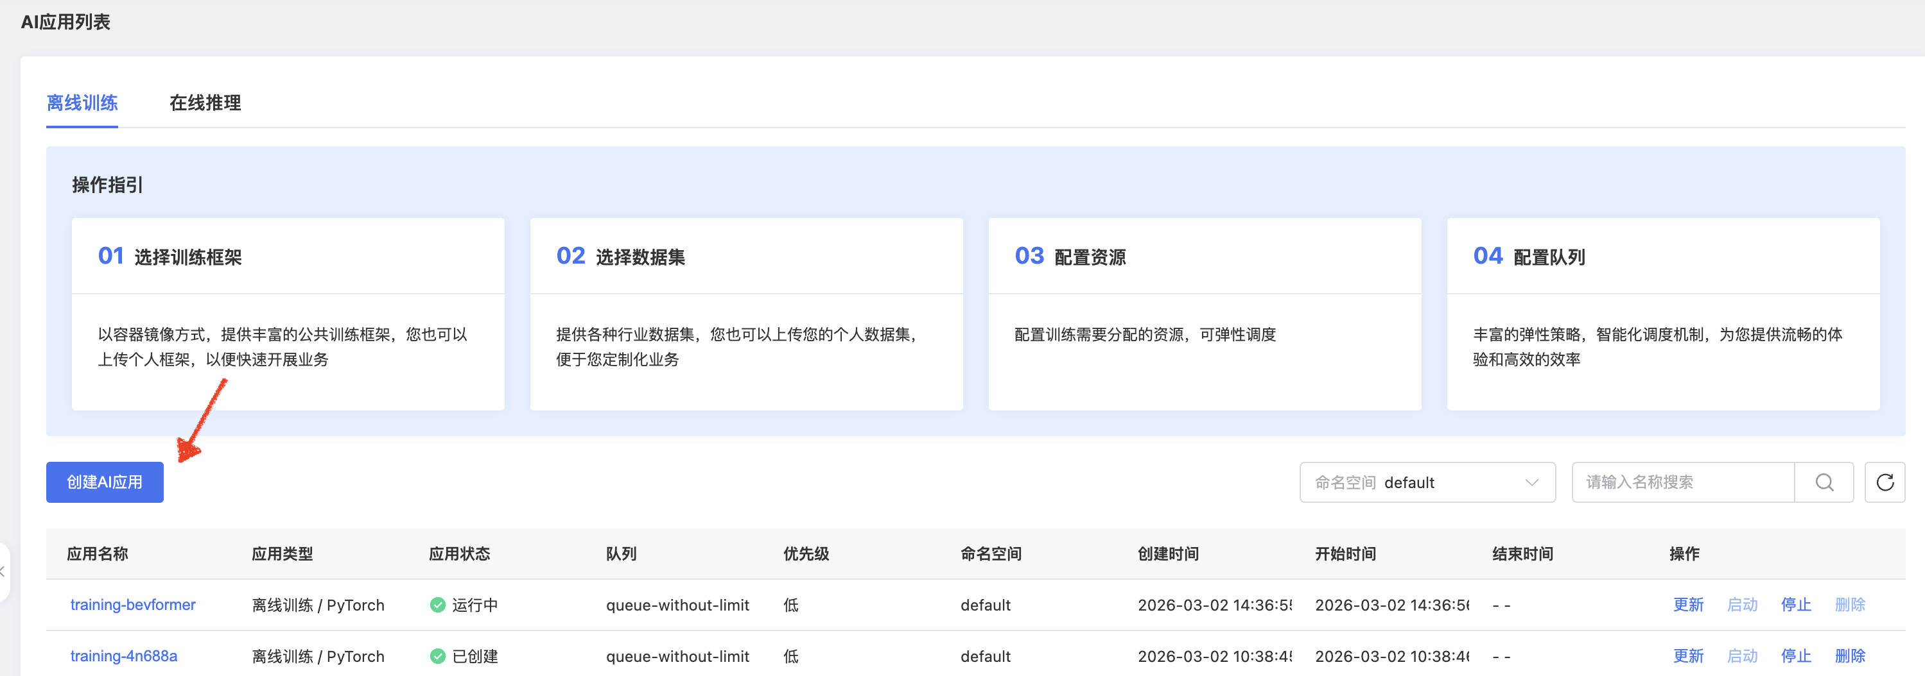Click the namespace dropdown chevron arrow
The width and height of the screenshot is (1925, 676).
point(1531,482)
